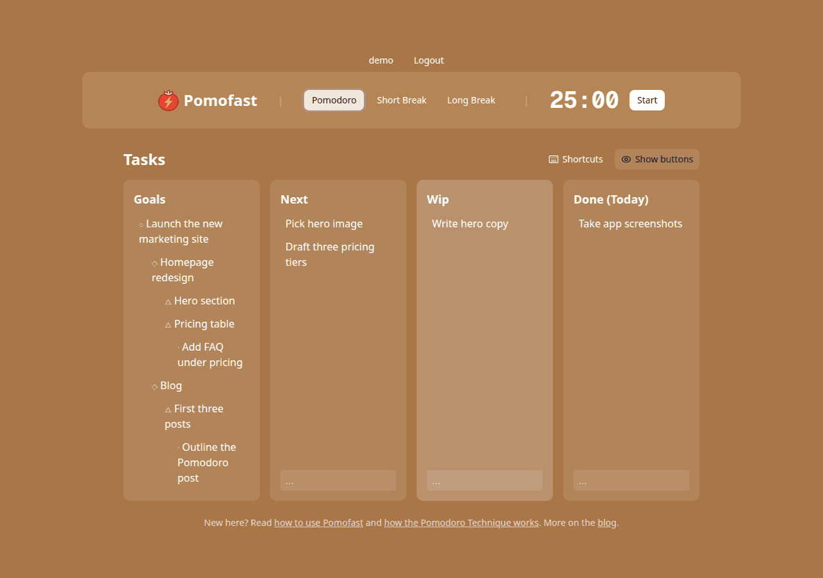Viewport: 823px width, 578px height.
Task: Click the 'Take app screenshots' task
Action: point(631,223)
